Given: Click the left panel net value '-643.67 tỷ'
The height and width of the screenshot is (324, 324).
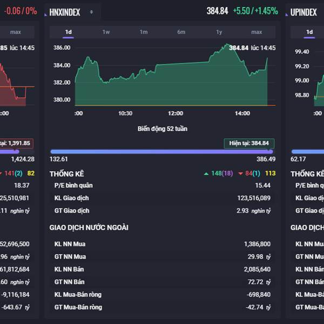Looking at the screenshot, I should [16, 307].
